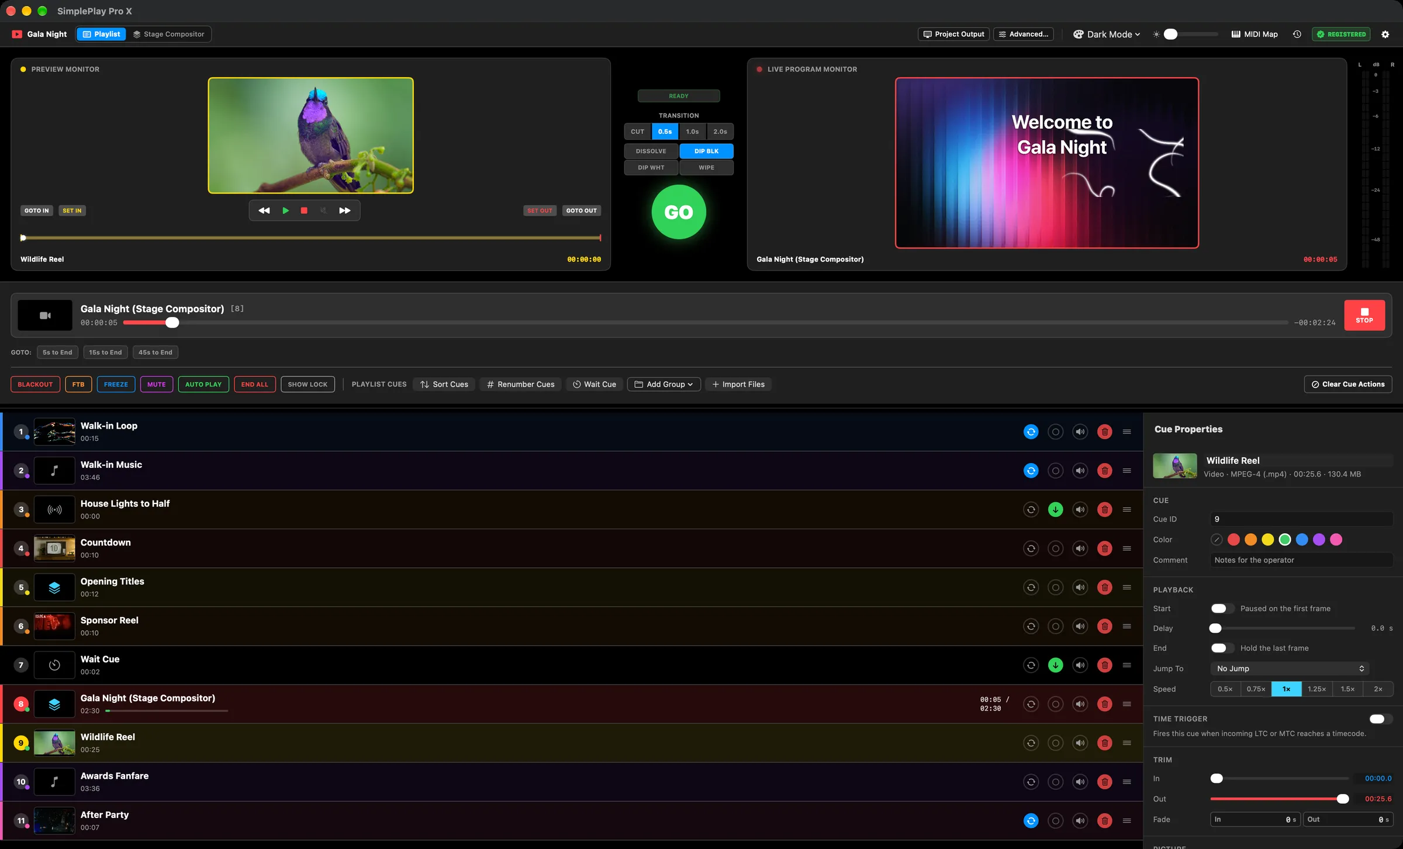Toggle the MUTE output button

point(156,384)
